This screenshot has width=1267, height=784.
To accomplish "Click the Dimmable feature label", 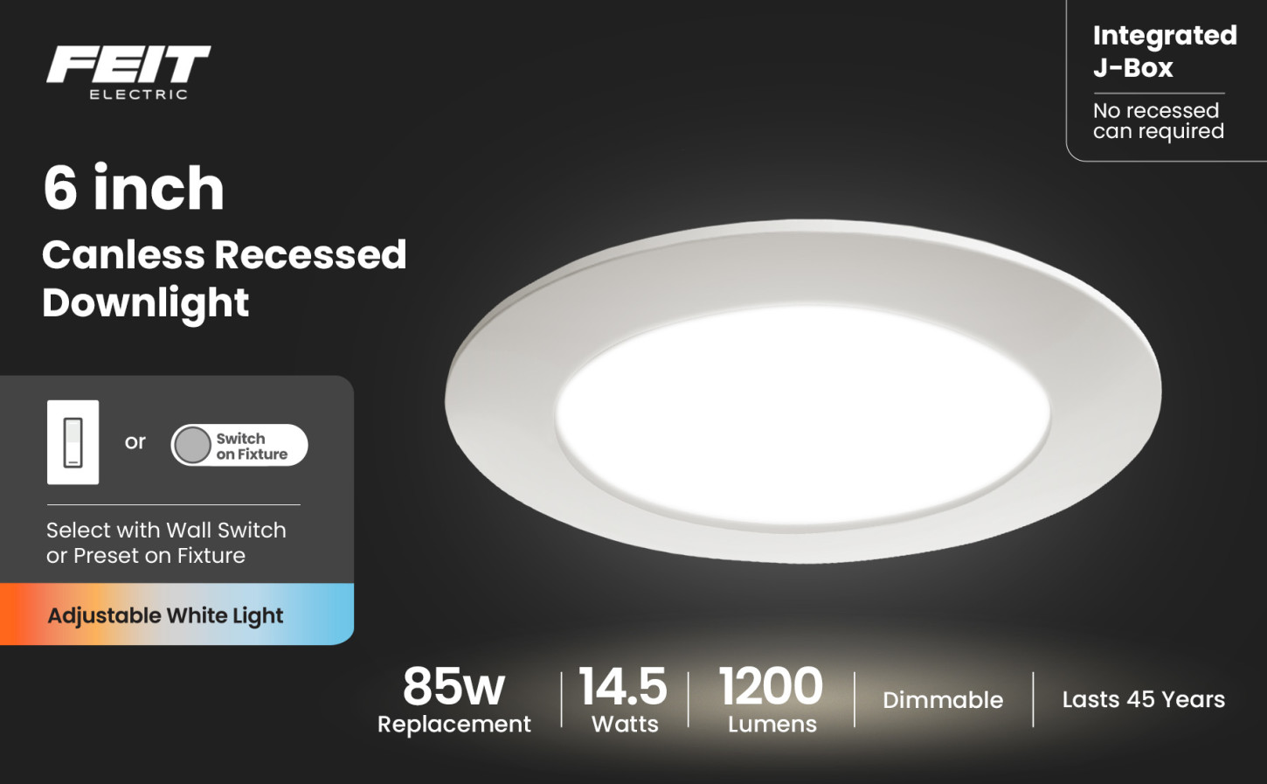I will pos(943,700).
